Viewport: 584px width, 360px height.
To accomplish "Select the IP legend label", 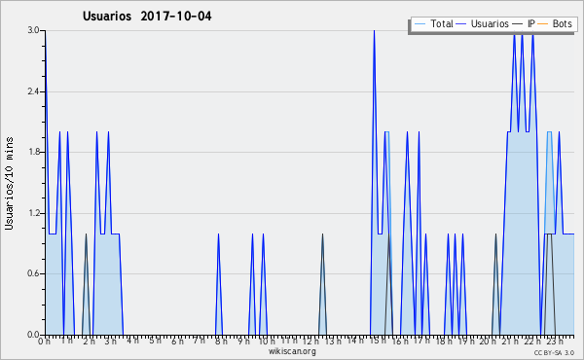I will click(531, 23).
